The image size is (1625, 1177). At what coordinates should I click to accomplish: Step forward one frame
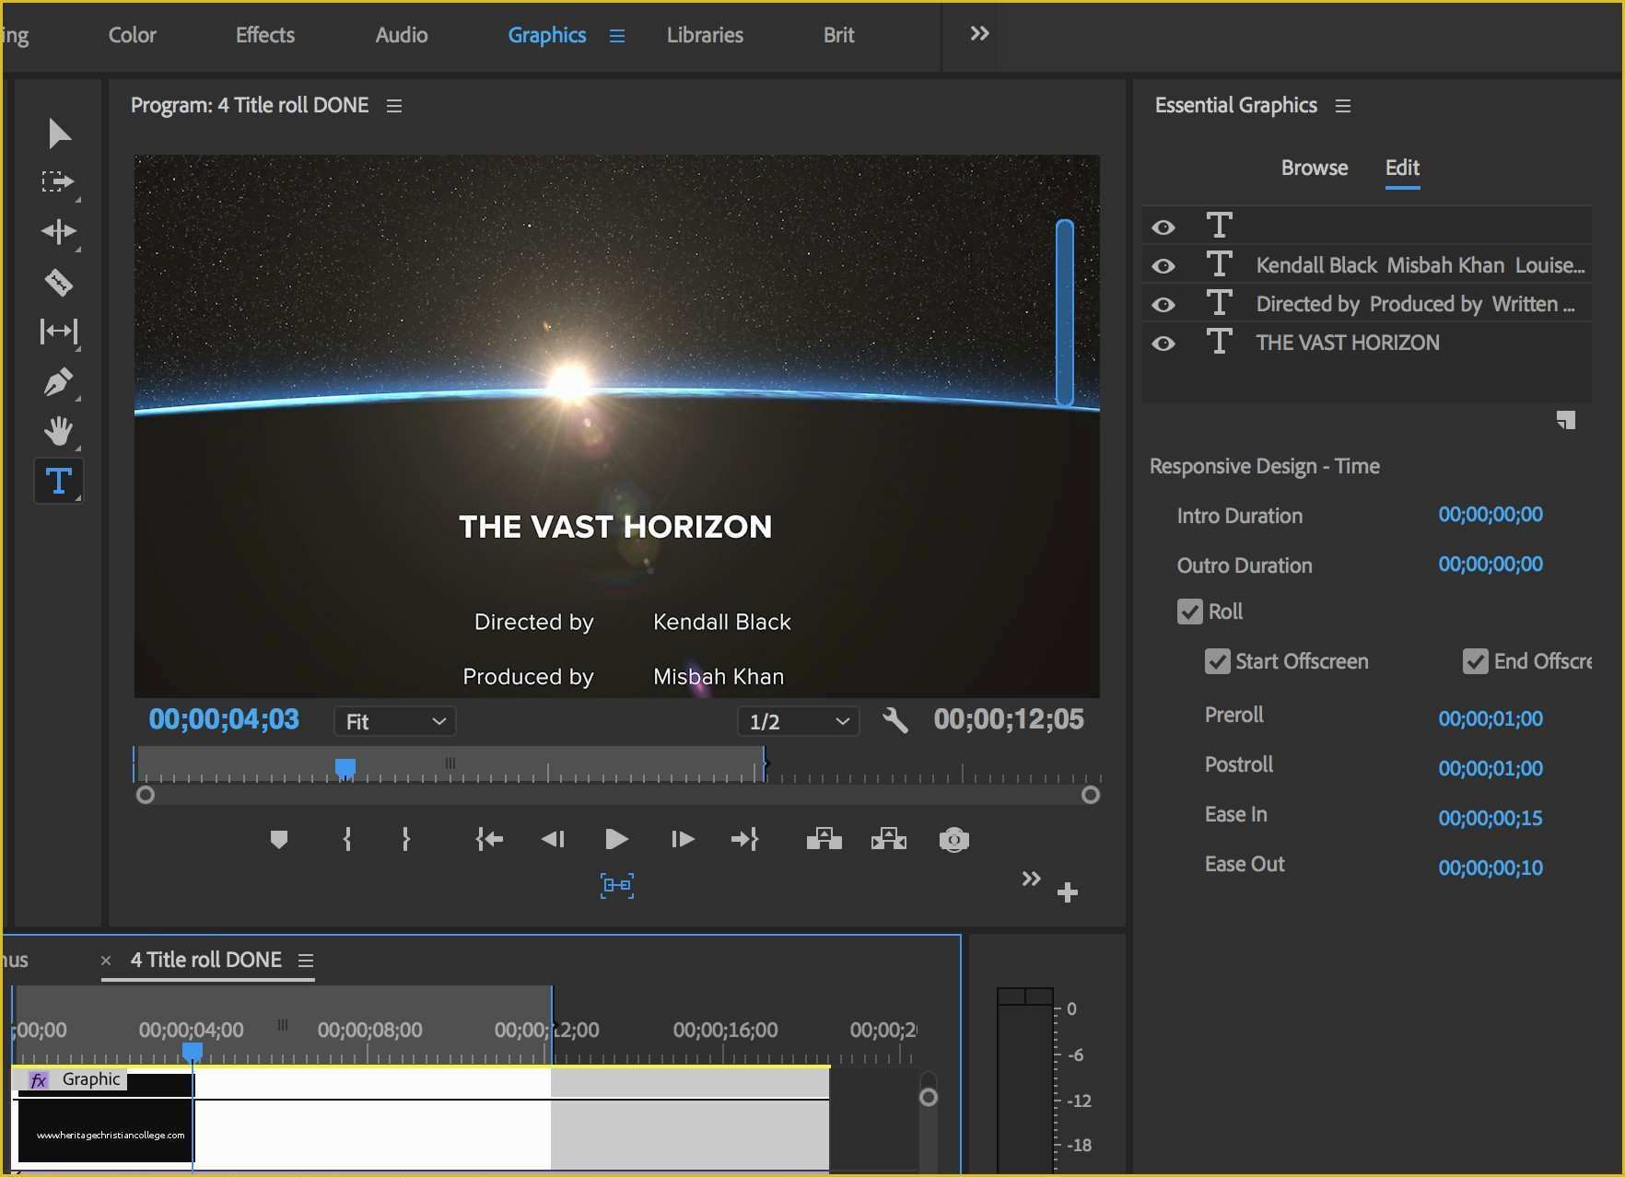pos(683,839)
